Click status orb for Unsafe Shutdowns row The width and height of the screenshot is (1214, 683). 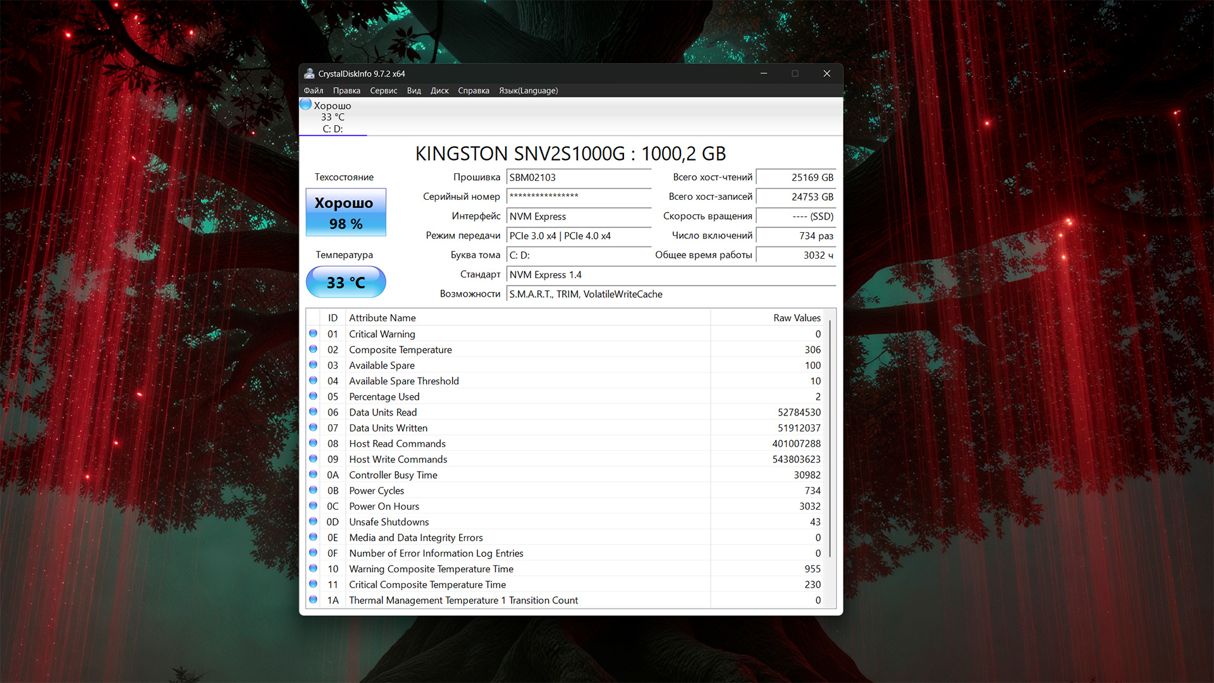click(x=313, y=522)
